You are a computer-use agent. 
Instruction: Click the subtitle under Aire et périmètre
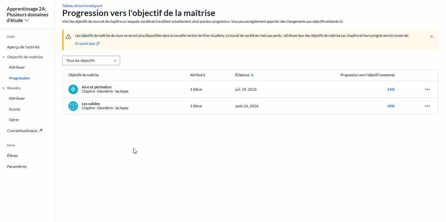click(105, 92)
